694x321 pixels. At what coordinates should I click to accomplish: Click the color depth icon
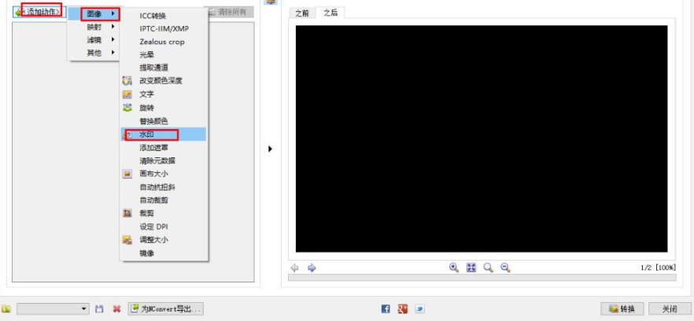(x=127, y=81)
